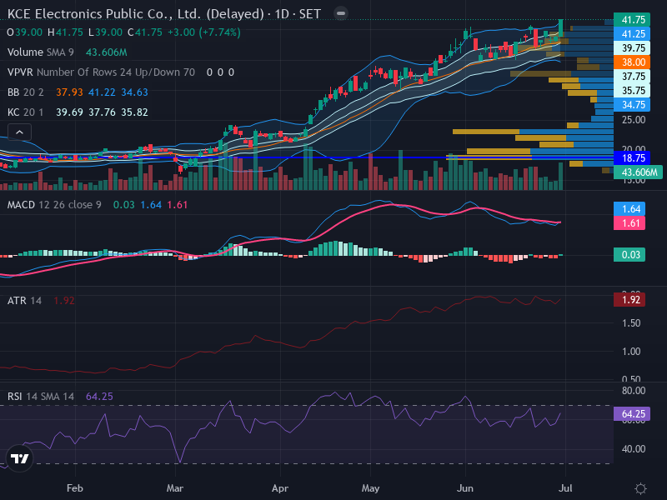Click the Mar label on the time axis
The height and width of the screenshot is (500, 667).
(175, 488)
